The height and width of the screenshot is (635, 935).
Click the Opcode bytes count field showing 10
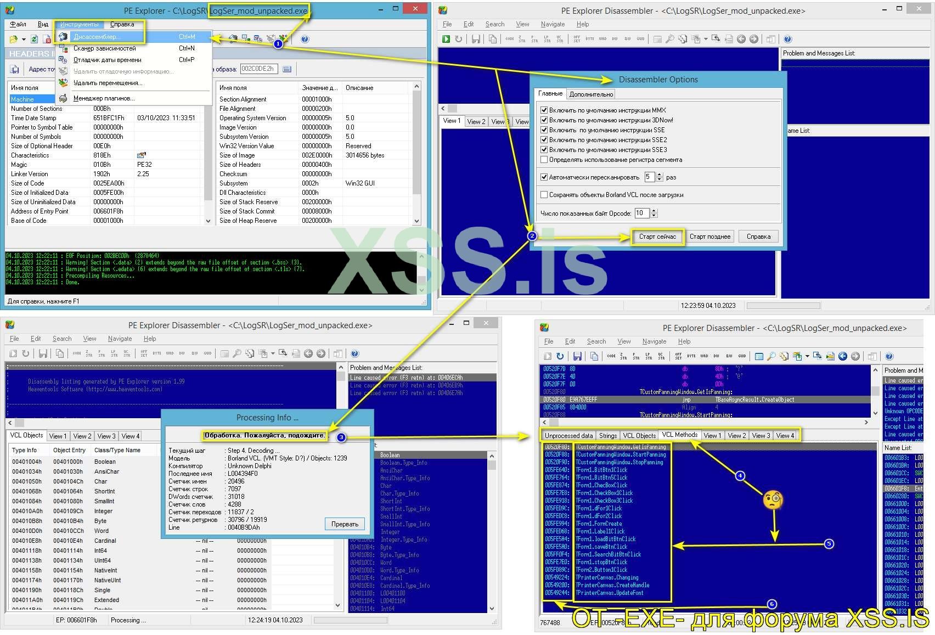pyautogui.click(x=641, y=213)
